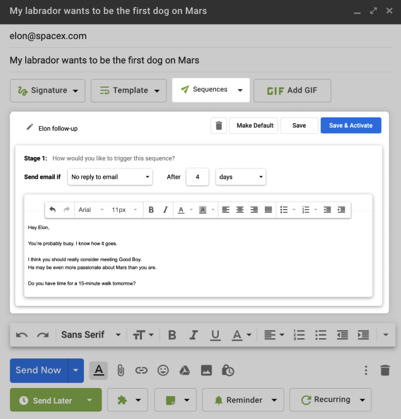The height and width of the screenshot is (419, 401).
Task: Insert a photo with the image icon
Action: [206, 370]
